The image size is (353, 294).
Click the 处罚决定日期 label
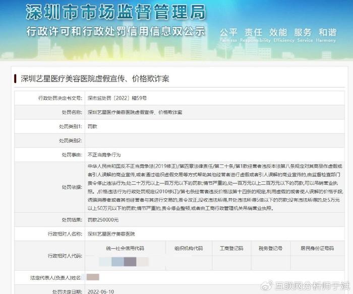tap(67, 291)
